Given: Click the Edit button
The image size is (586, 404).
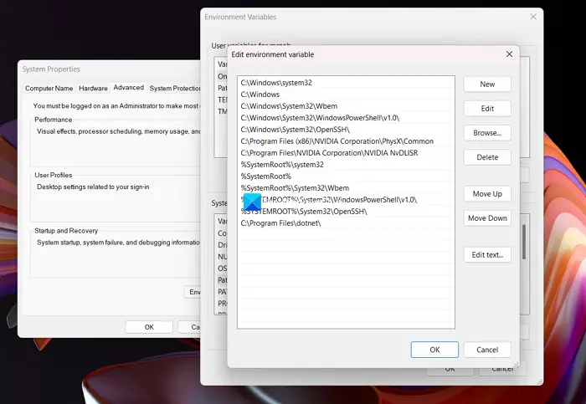Looking at the screenshot, I should 487,109.
